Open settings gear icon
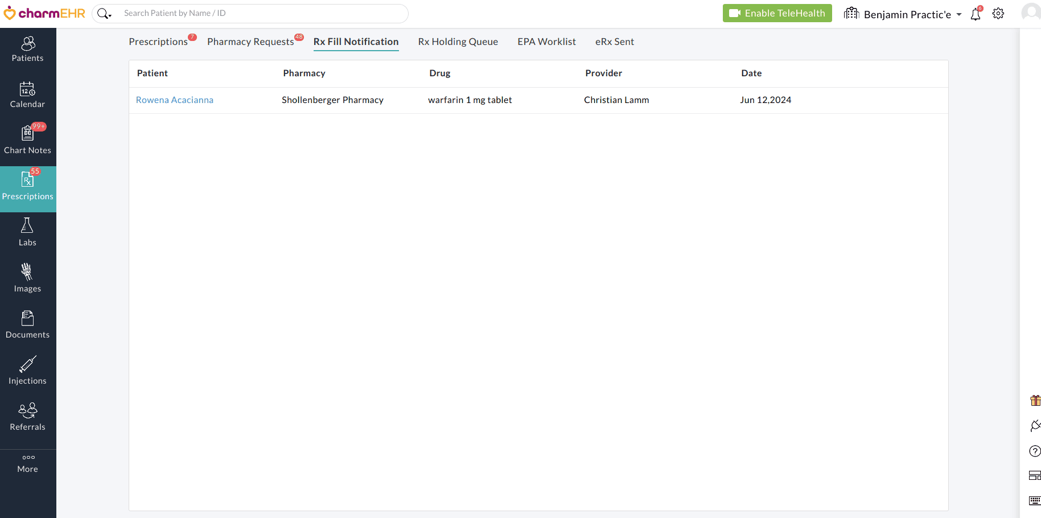Screen dimensions: 1041x518 coord(998,14)
